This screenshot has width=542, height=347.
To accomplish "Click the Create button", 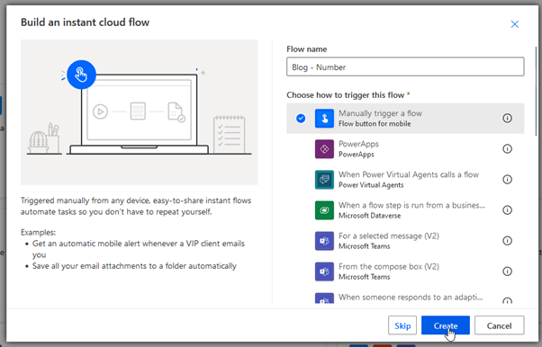I will [x=445, y=325].
